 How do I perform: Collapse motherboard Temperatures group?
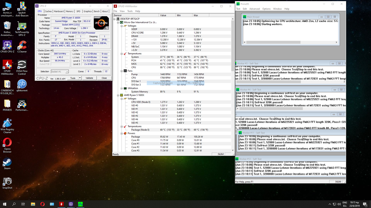pos(122,53)
